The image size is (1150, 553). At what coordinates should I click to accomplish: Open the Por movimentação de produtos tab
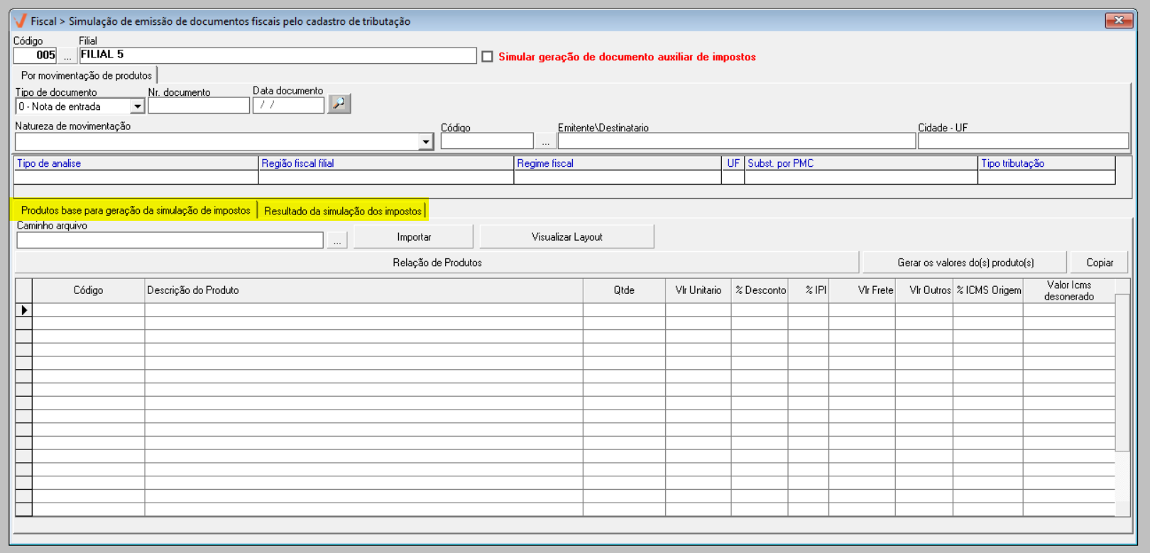pyautogui.click(x=86, y=75)
